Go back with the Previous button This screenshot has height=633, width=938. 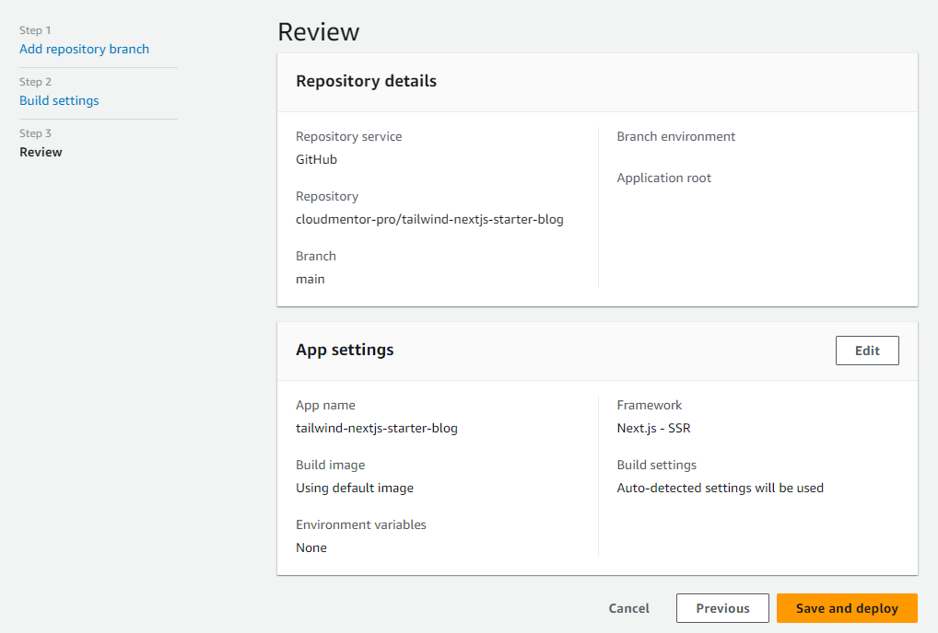pos(722,608)
